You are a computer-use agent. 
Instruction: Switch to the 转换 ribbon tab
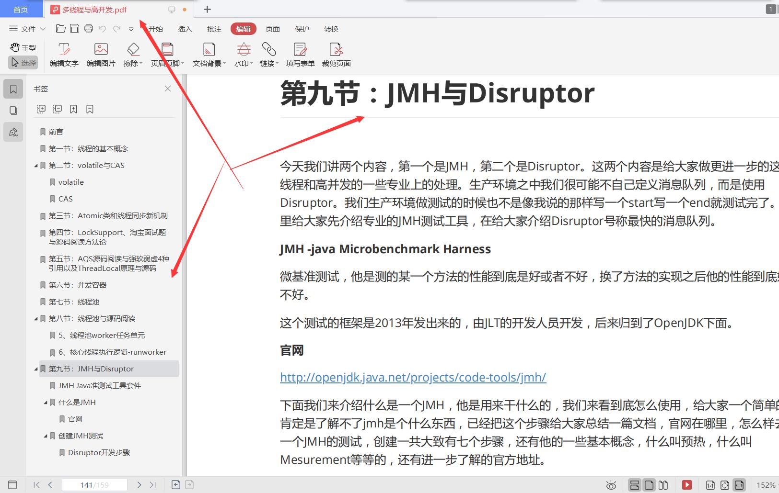(x=331, y=29)
